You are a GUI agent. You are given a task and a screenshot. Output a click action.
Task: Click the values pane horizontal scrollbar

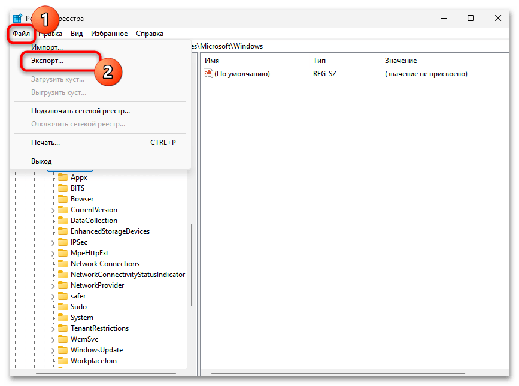[338, 373]
